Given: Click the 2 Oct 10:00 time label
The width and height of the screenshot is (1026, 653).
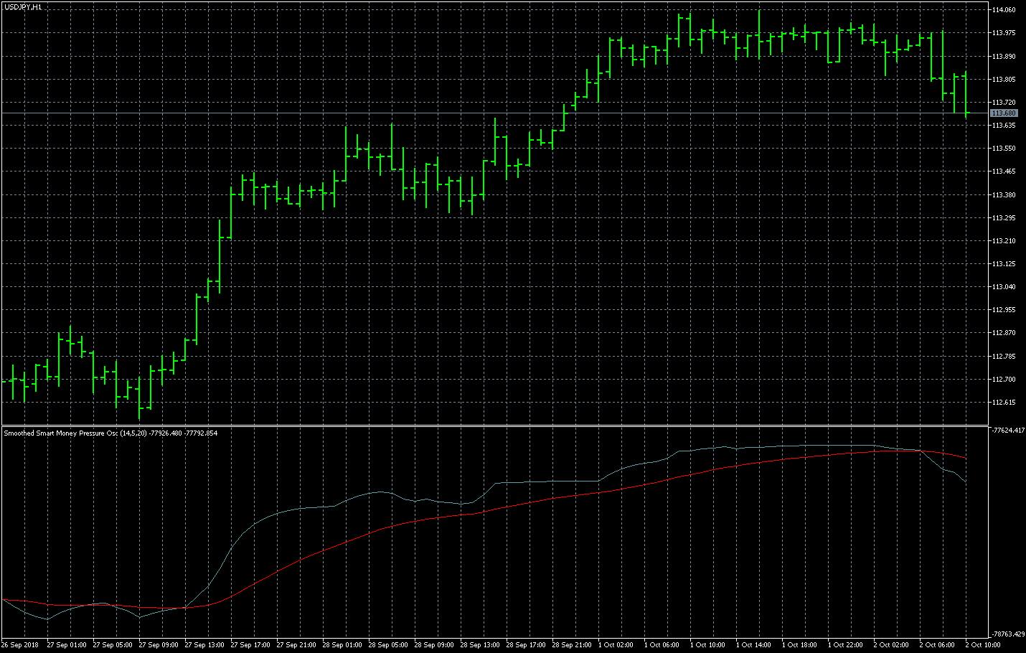Looking at the screenshot, I should pos(984,645).
